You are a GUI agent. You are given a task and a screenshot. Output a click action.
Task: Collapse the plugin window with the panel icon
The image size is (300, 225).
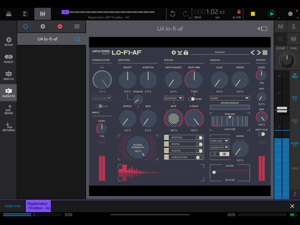tap(262, 29)
